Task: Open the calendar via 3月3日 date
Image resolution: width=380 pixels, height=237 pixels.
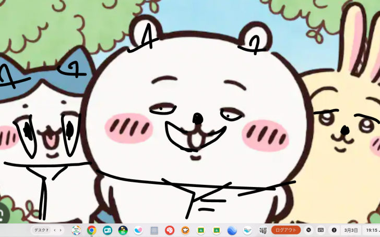Action: pos(351,230)
